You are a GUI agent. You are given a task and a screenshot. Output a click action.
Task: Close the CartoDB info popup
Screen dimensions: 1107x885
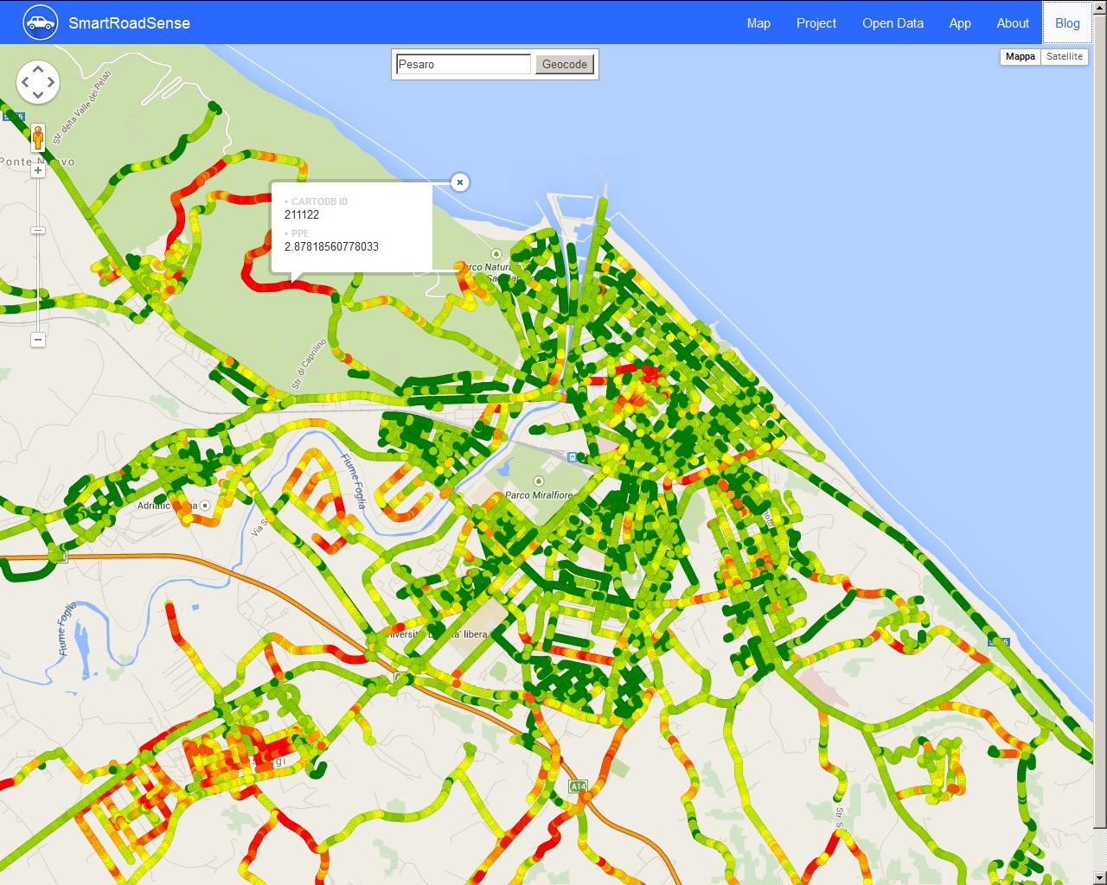460,182
